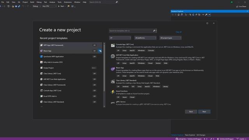Select Syncfusion WPF Application recent template
The height and width of the screenshot is (140, 249).
point(71,56)
